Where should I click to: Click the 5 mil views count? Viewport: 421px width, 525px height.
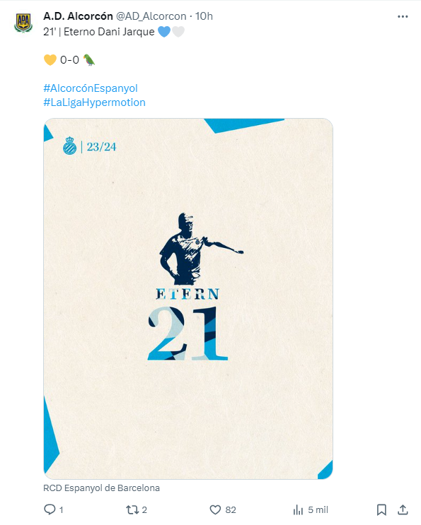(318, 510)
